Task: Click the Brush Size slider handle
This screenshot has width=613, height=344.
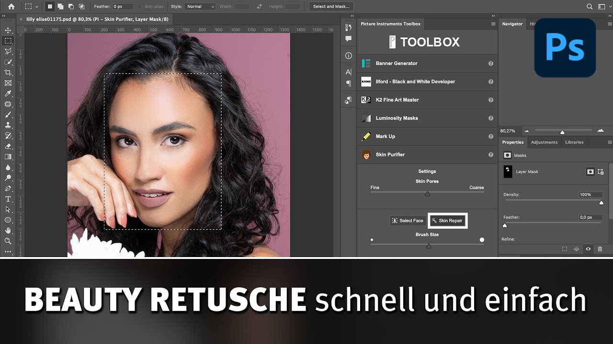Action: coord(429,246)
